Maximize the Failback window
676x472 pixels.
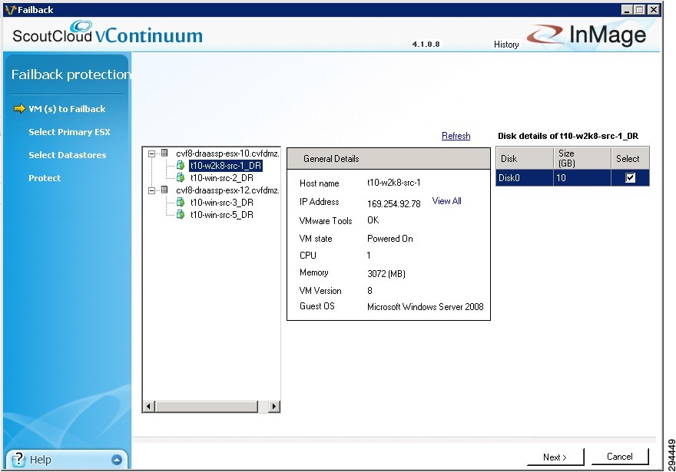pos(640,10)
